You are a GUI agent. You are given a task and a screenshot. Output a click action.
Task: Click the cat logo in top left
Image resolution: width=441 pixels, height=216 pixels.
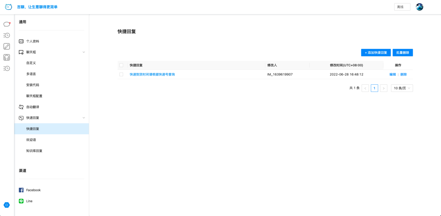[8, 7]
